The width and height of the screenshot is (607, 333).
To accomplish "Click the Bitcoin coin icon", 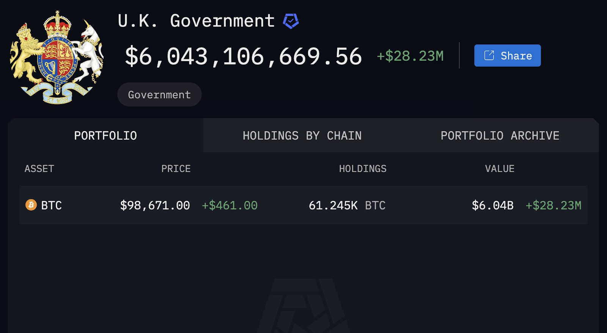I will coord(31,205).
